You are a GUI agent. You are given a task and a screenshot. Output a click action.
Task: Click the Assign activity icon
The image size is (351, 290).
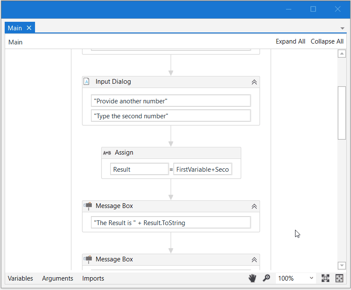click(x=107, y=153)
